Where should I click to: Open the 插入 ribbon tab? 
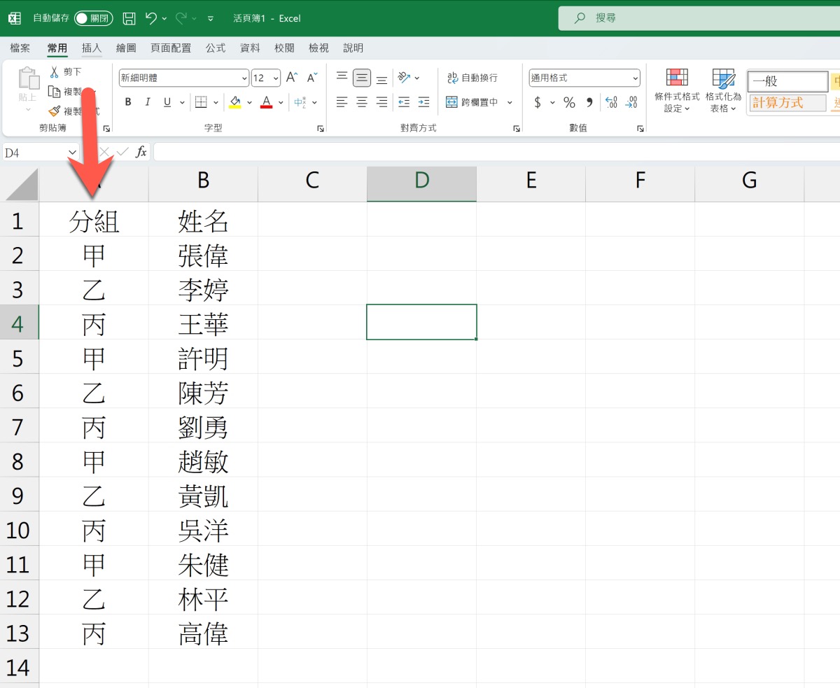coord(92,48)
